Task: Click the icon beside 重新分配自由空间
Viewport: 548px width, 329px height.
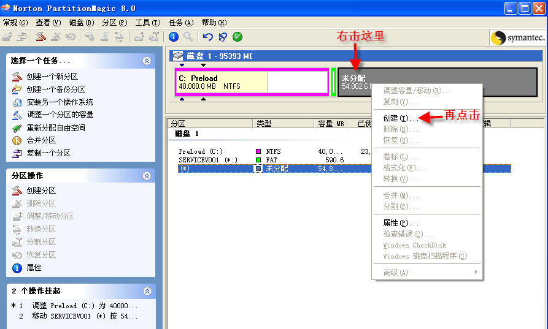Action: 17,128
